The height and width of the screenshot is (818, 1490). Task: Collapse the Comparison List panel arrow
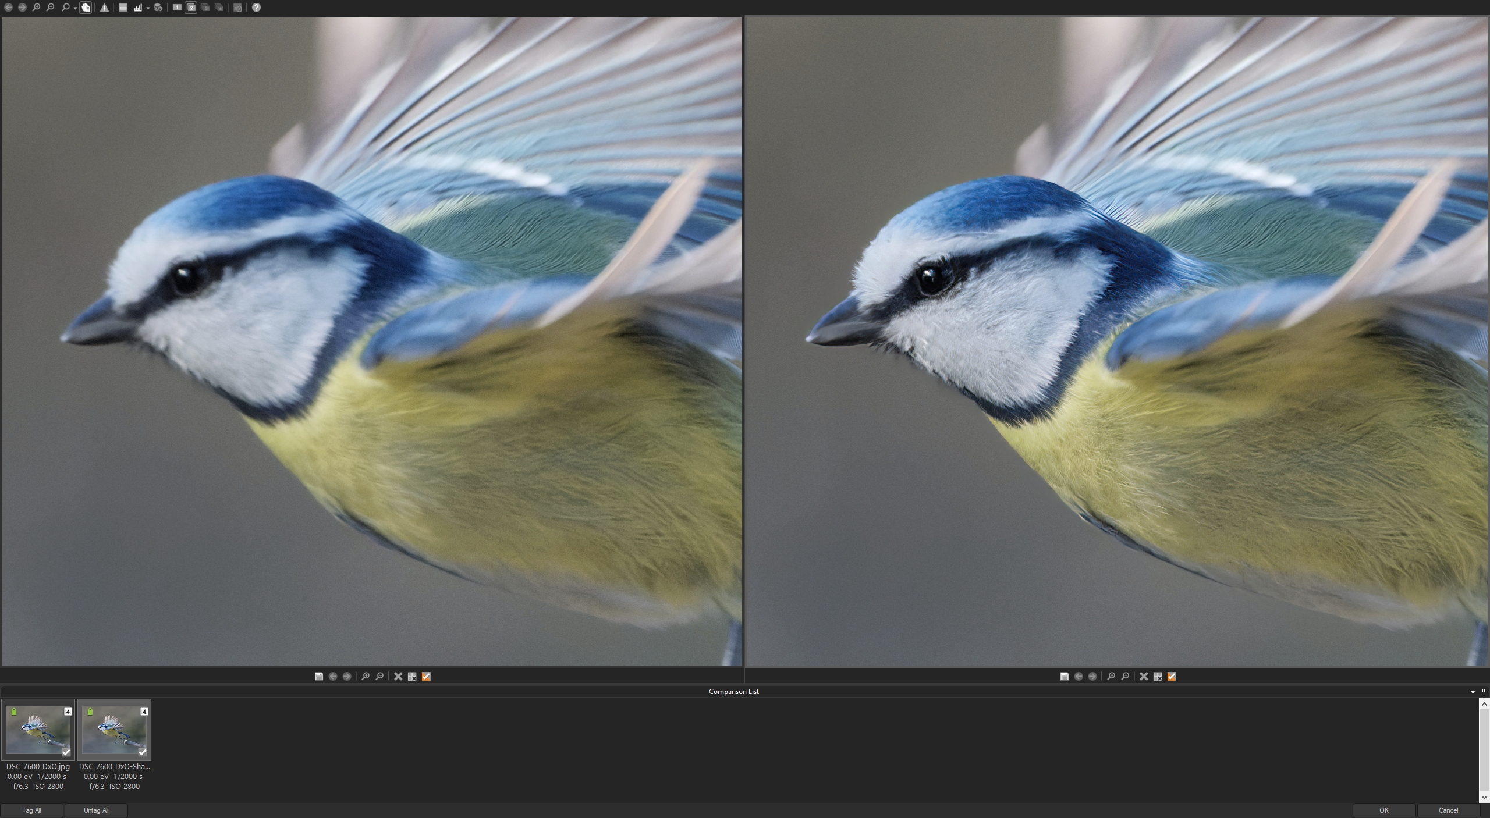coord(1473,692)
